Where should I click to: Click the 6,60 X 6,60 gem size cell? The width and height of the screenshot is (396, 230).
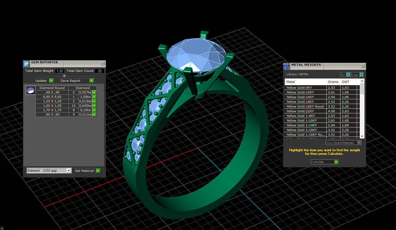pos(52,97)
